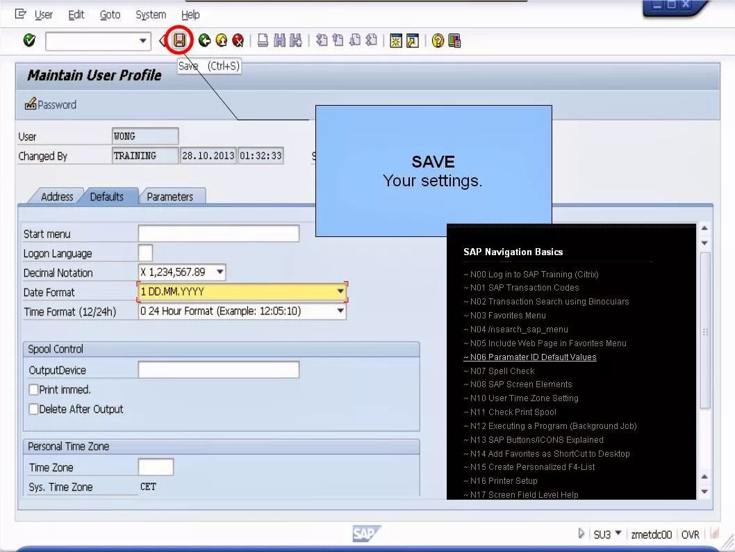Open the Help menu

[x=190, y=15]
